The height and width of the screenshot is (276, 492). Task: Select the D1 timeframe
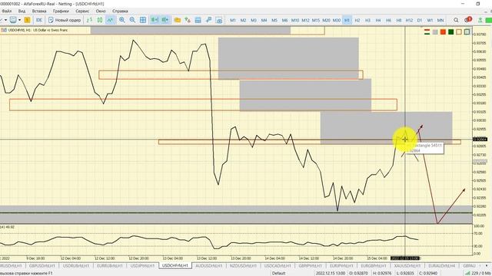click(420, 20)
